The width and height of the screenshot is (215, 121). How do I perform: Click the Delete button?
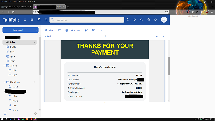pyautogui.click(x=49, y=30)
